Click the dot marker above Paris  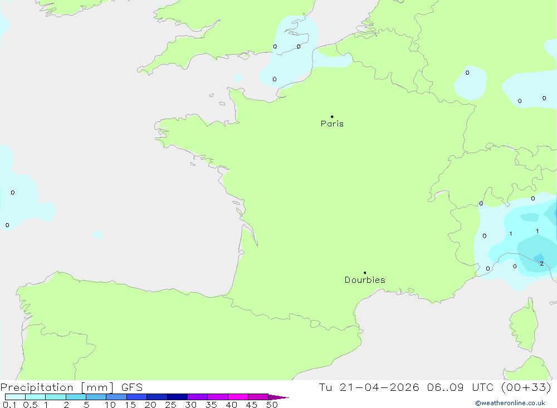[x=332, y=116]
